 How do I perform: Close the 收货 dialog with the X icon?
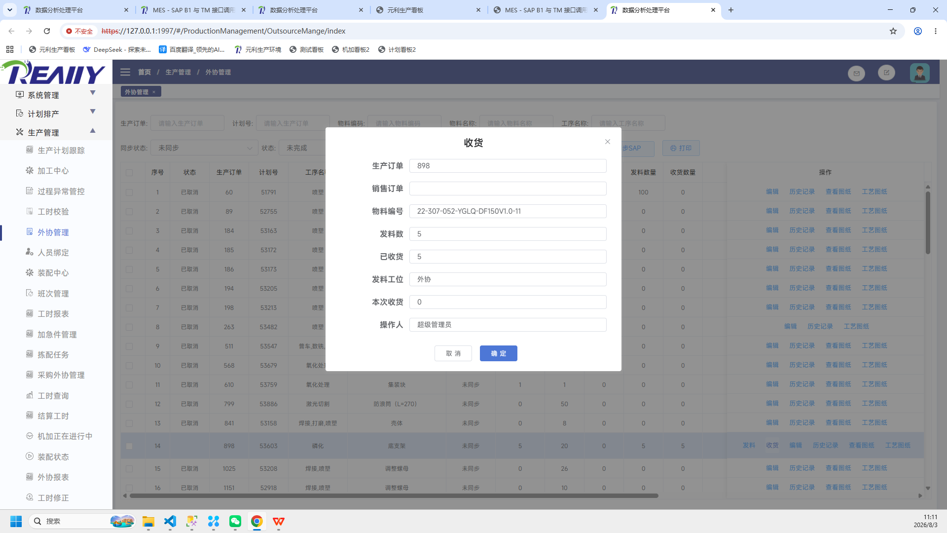[x=608, y=142]
